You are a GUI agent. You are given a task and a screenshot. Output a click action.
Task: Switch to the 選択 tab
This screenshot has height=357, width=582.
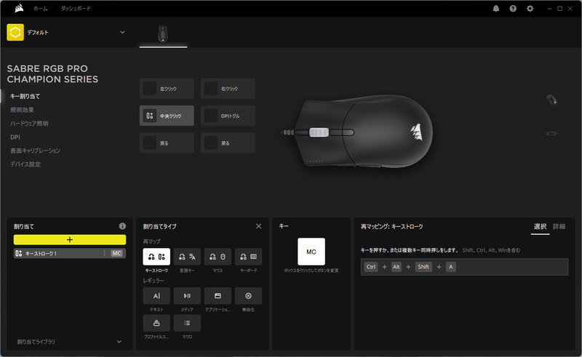(x=540, y=226)
